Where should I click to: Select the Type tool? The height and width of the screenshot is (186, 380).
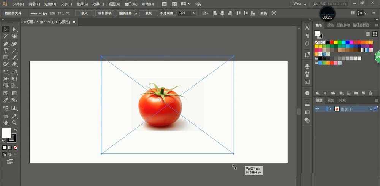pos(6,51)
